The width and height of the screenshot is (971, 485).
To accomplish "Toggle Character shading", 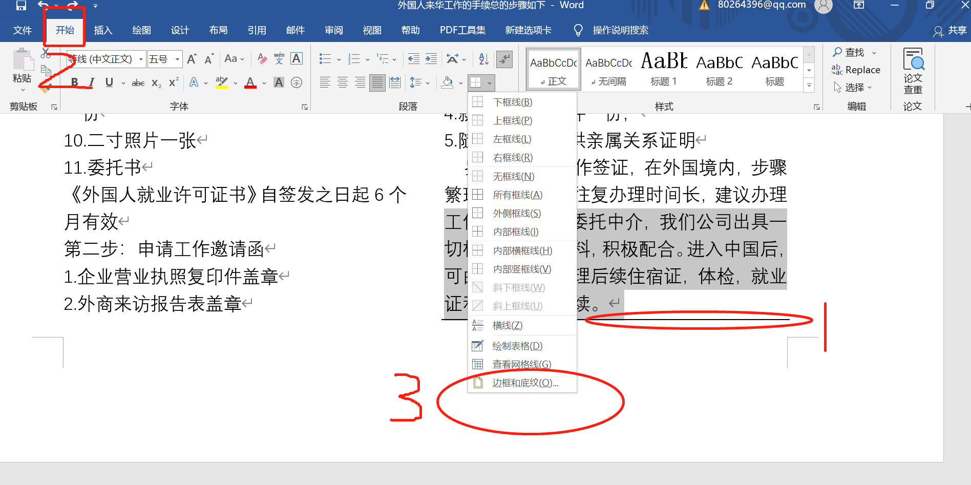I will [x=279, y=82].
